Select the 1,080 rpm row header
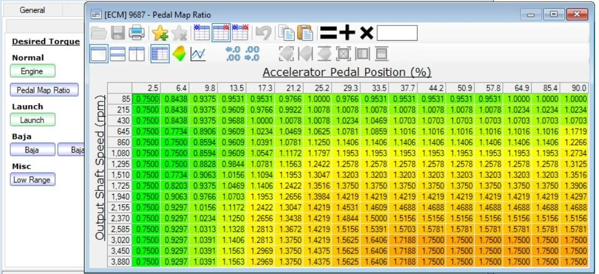The image size is (599, 274). (x=119, y=153)
